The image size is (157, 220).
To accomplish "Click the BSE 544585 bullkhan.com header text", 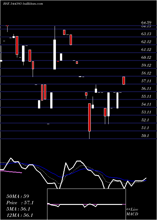I will (23, 4).
